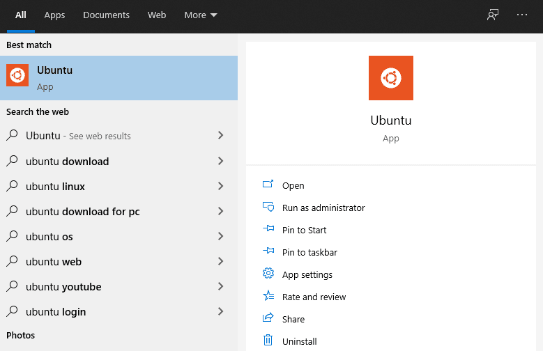
Task: Click search icon beside 'Ubuntu - See web results'
Action: 12,135
